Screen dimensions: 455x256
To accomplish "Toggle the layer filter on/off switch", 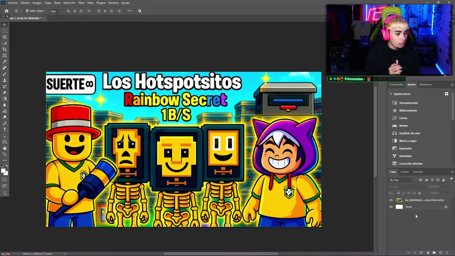I will coord(451,179).
